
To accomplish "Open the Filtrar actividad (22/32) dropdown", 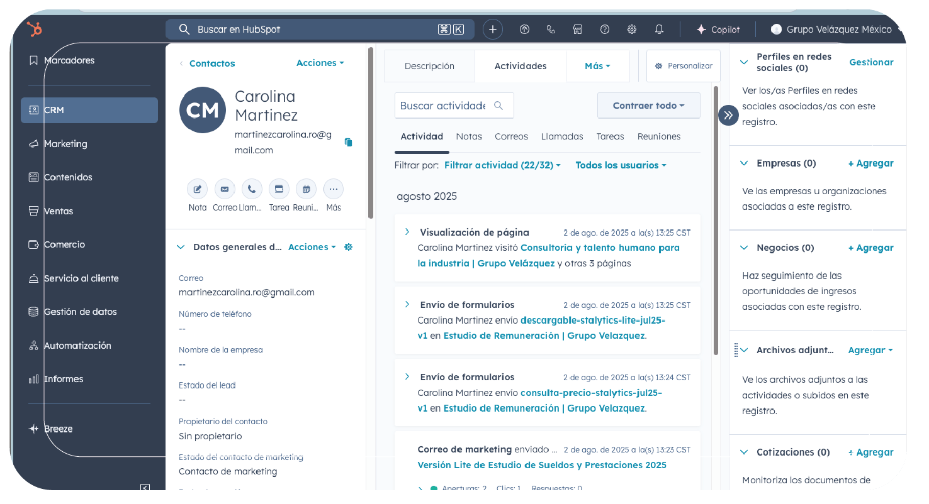I will click(502, 165).
